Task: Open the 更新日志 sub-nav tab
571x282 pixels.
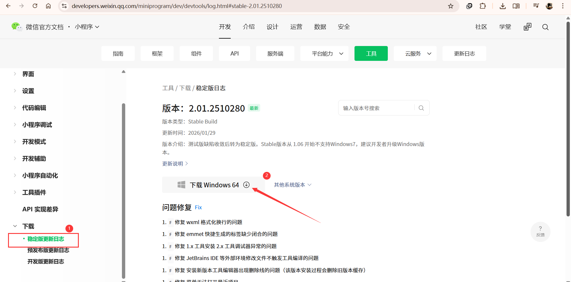Action: coord(464,53)
